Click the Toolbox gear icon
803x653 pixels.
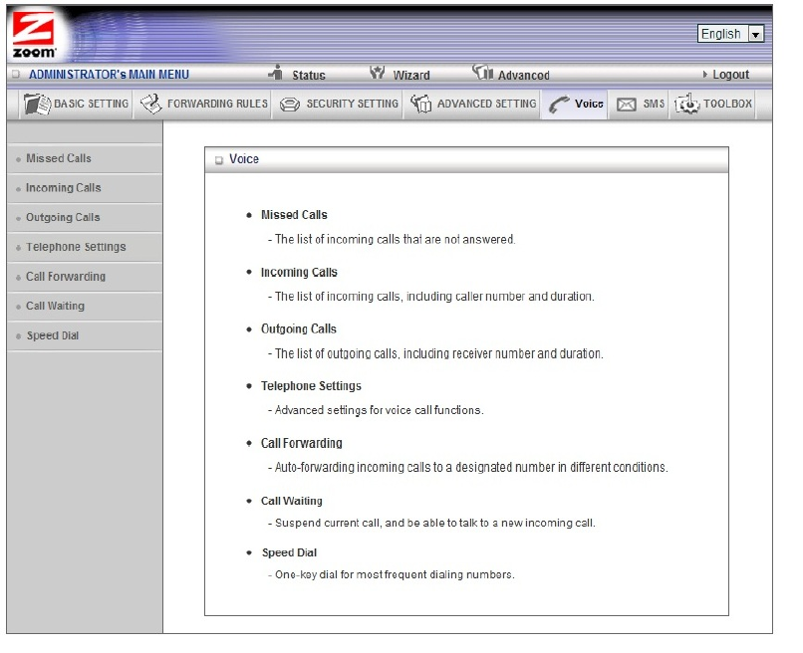coord(686,104)
